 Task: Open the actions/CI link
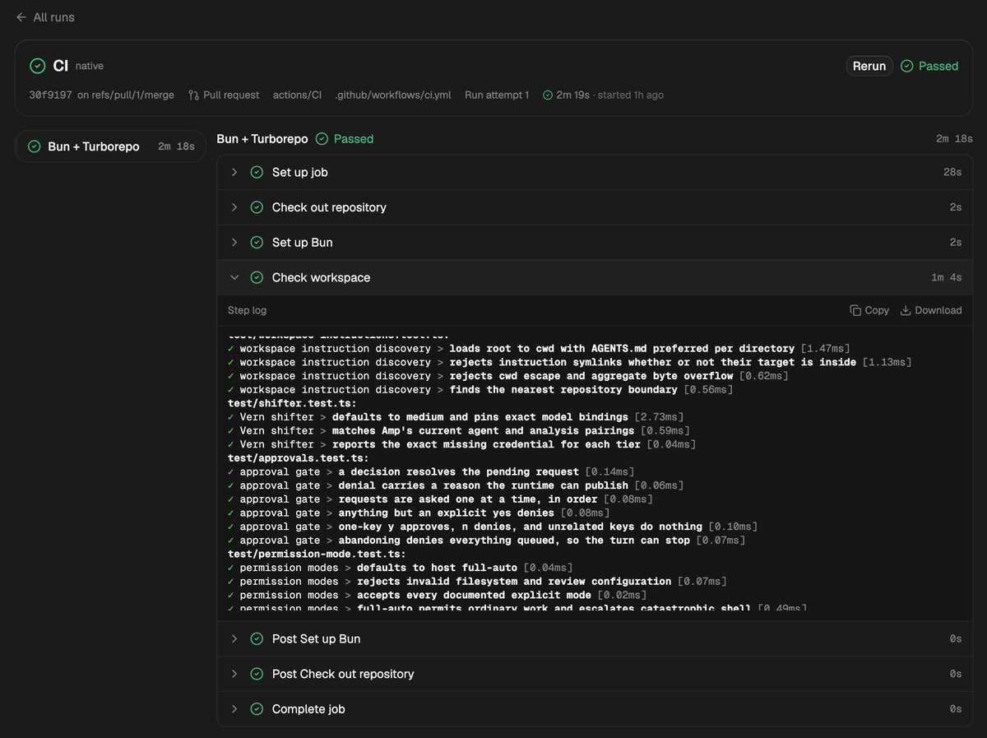tap(297, 95)
